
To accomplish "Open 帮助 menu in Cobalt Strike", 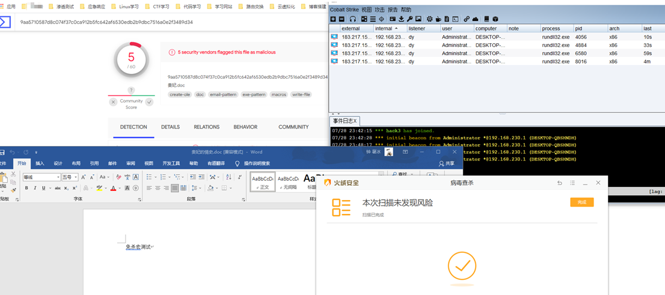I will click(x=406, y=10).
